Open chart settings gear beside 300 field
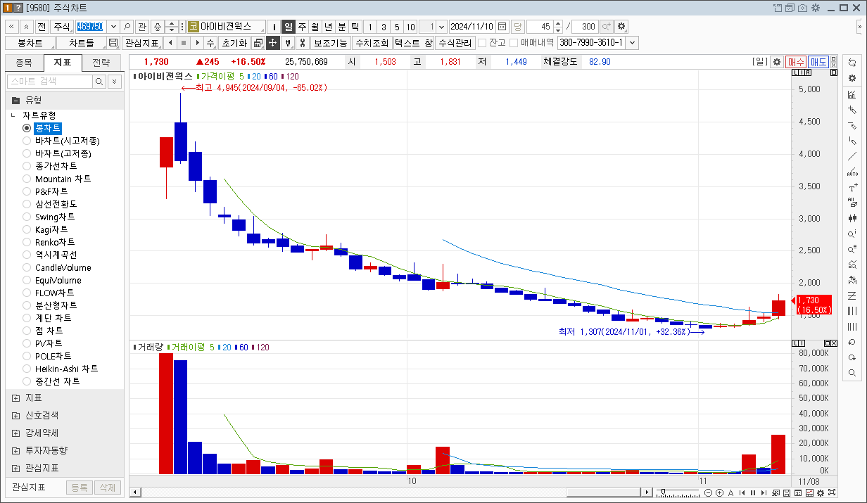 pos(621,27)
